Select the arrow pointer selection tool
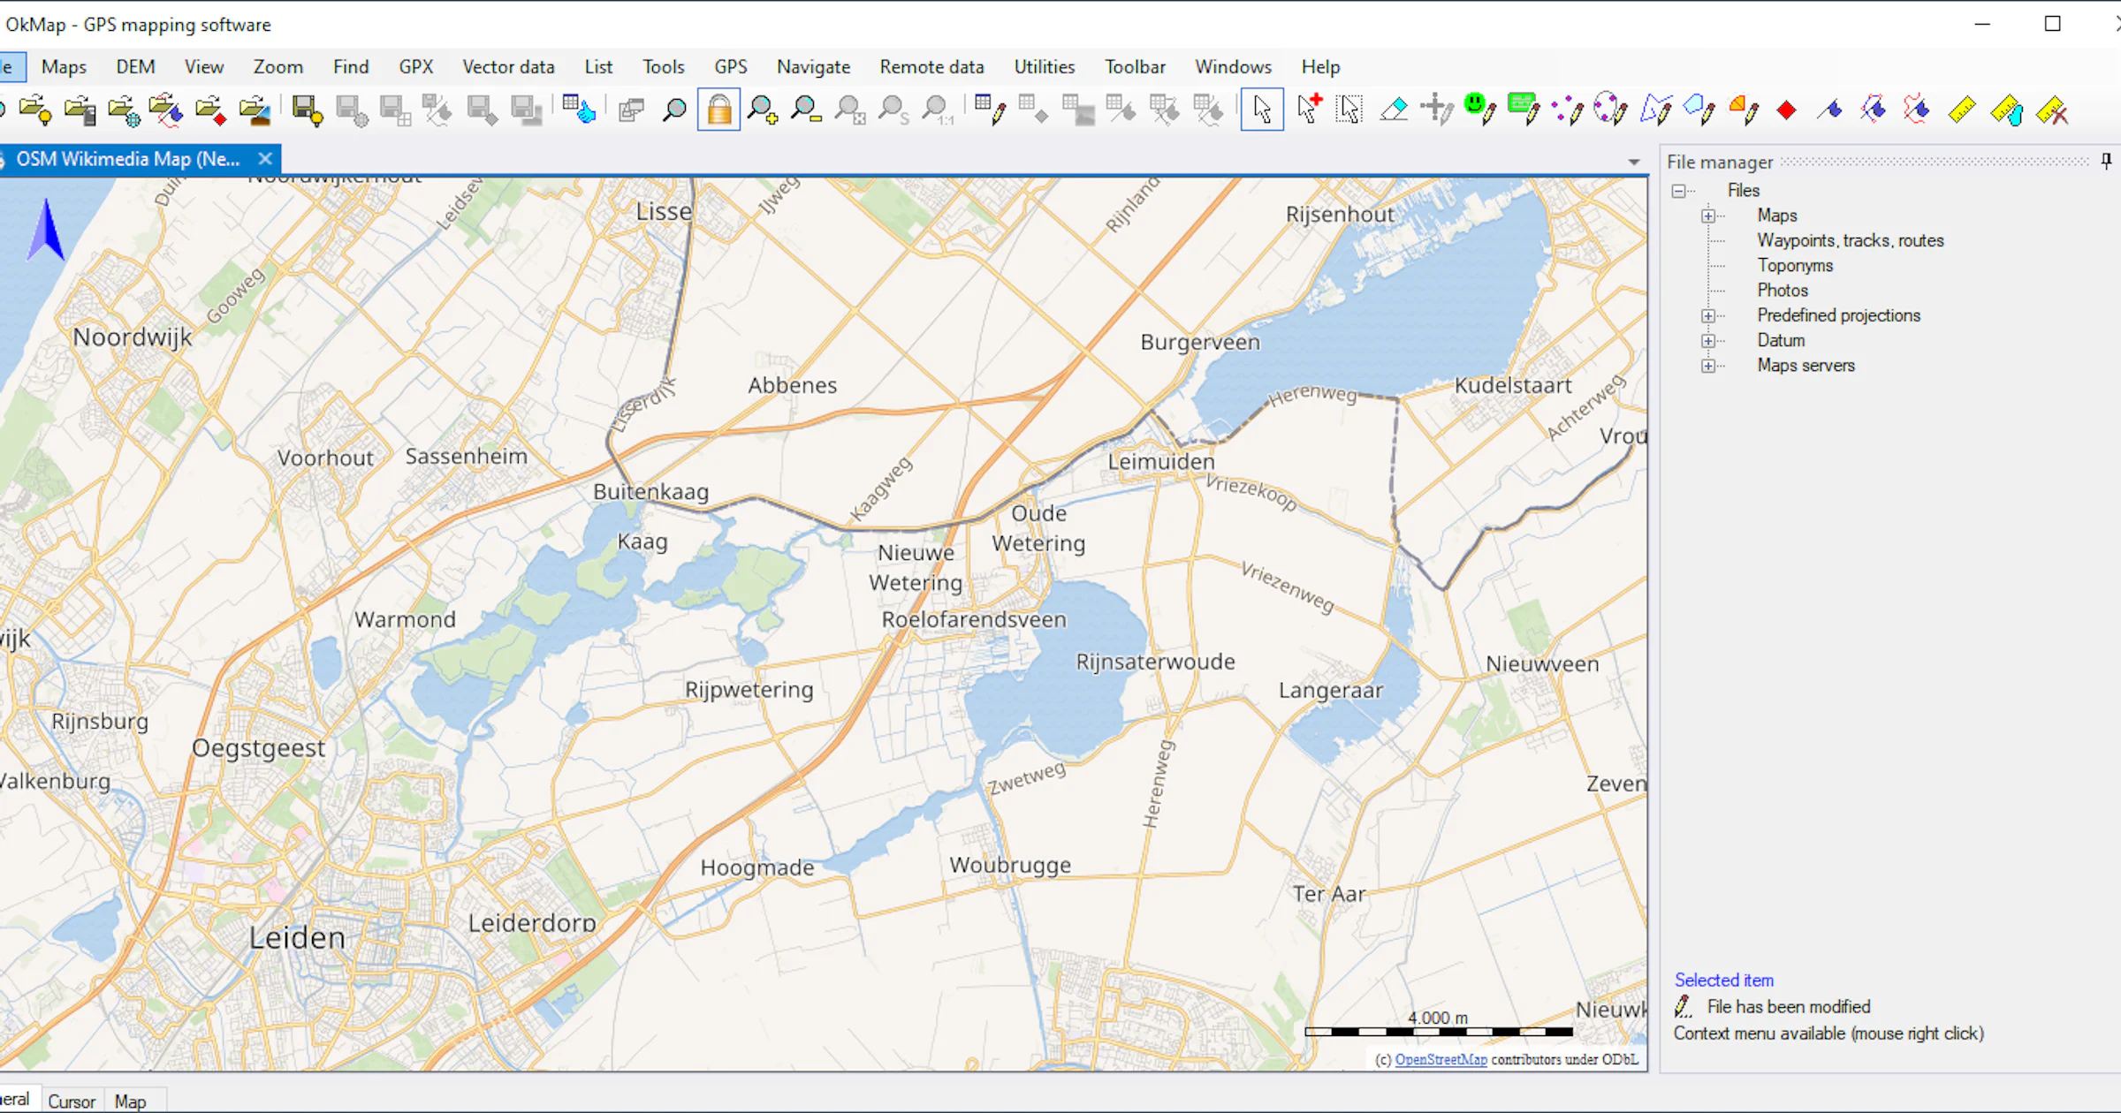2121x1113 pixels. point(1262,110)
